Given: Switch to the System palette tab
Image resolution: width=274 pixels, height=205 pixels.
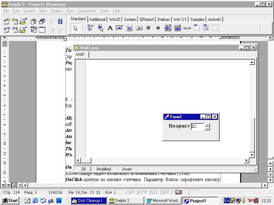Looking at the screenshot, I should point(130,19).
